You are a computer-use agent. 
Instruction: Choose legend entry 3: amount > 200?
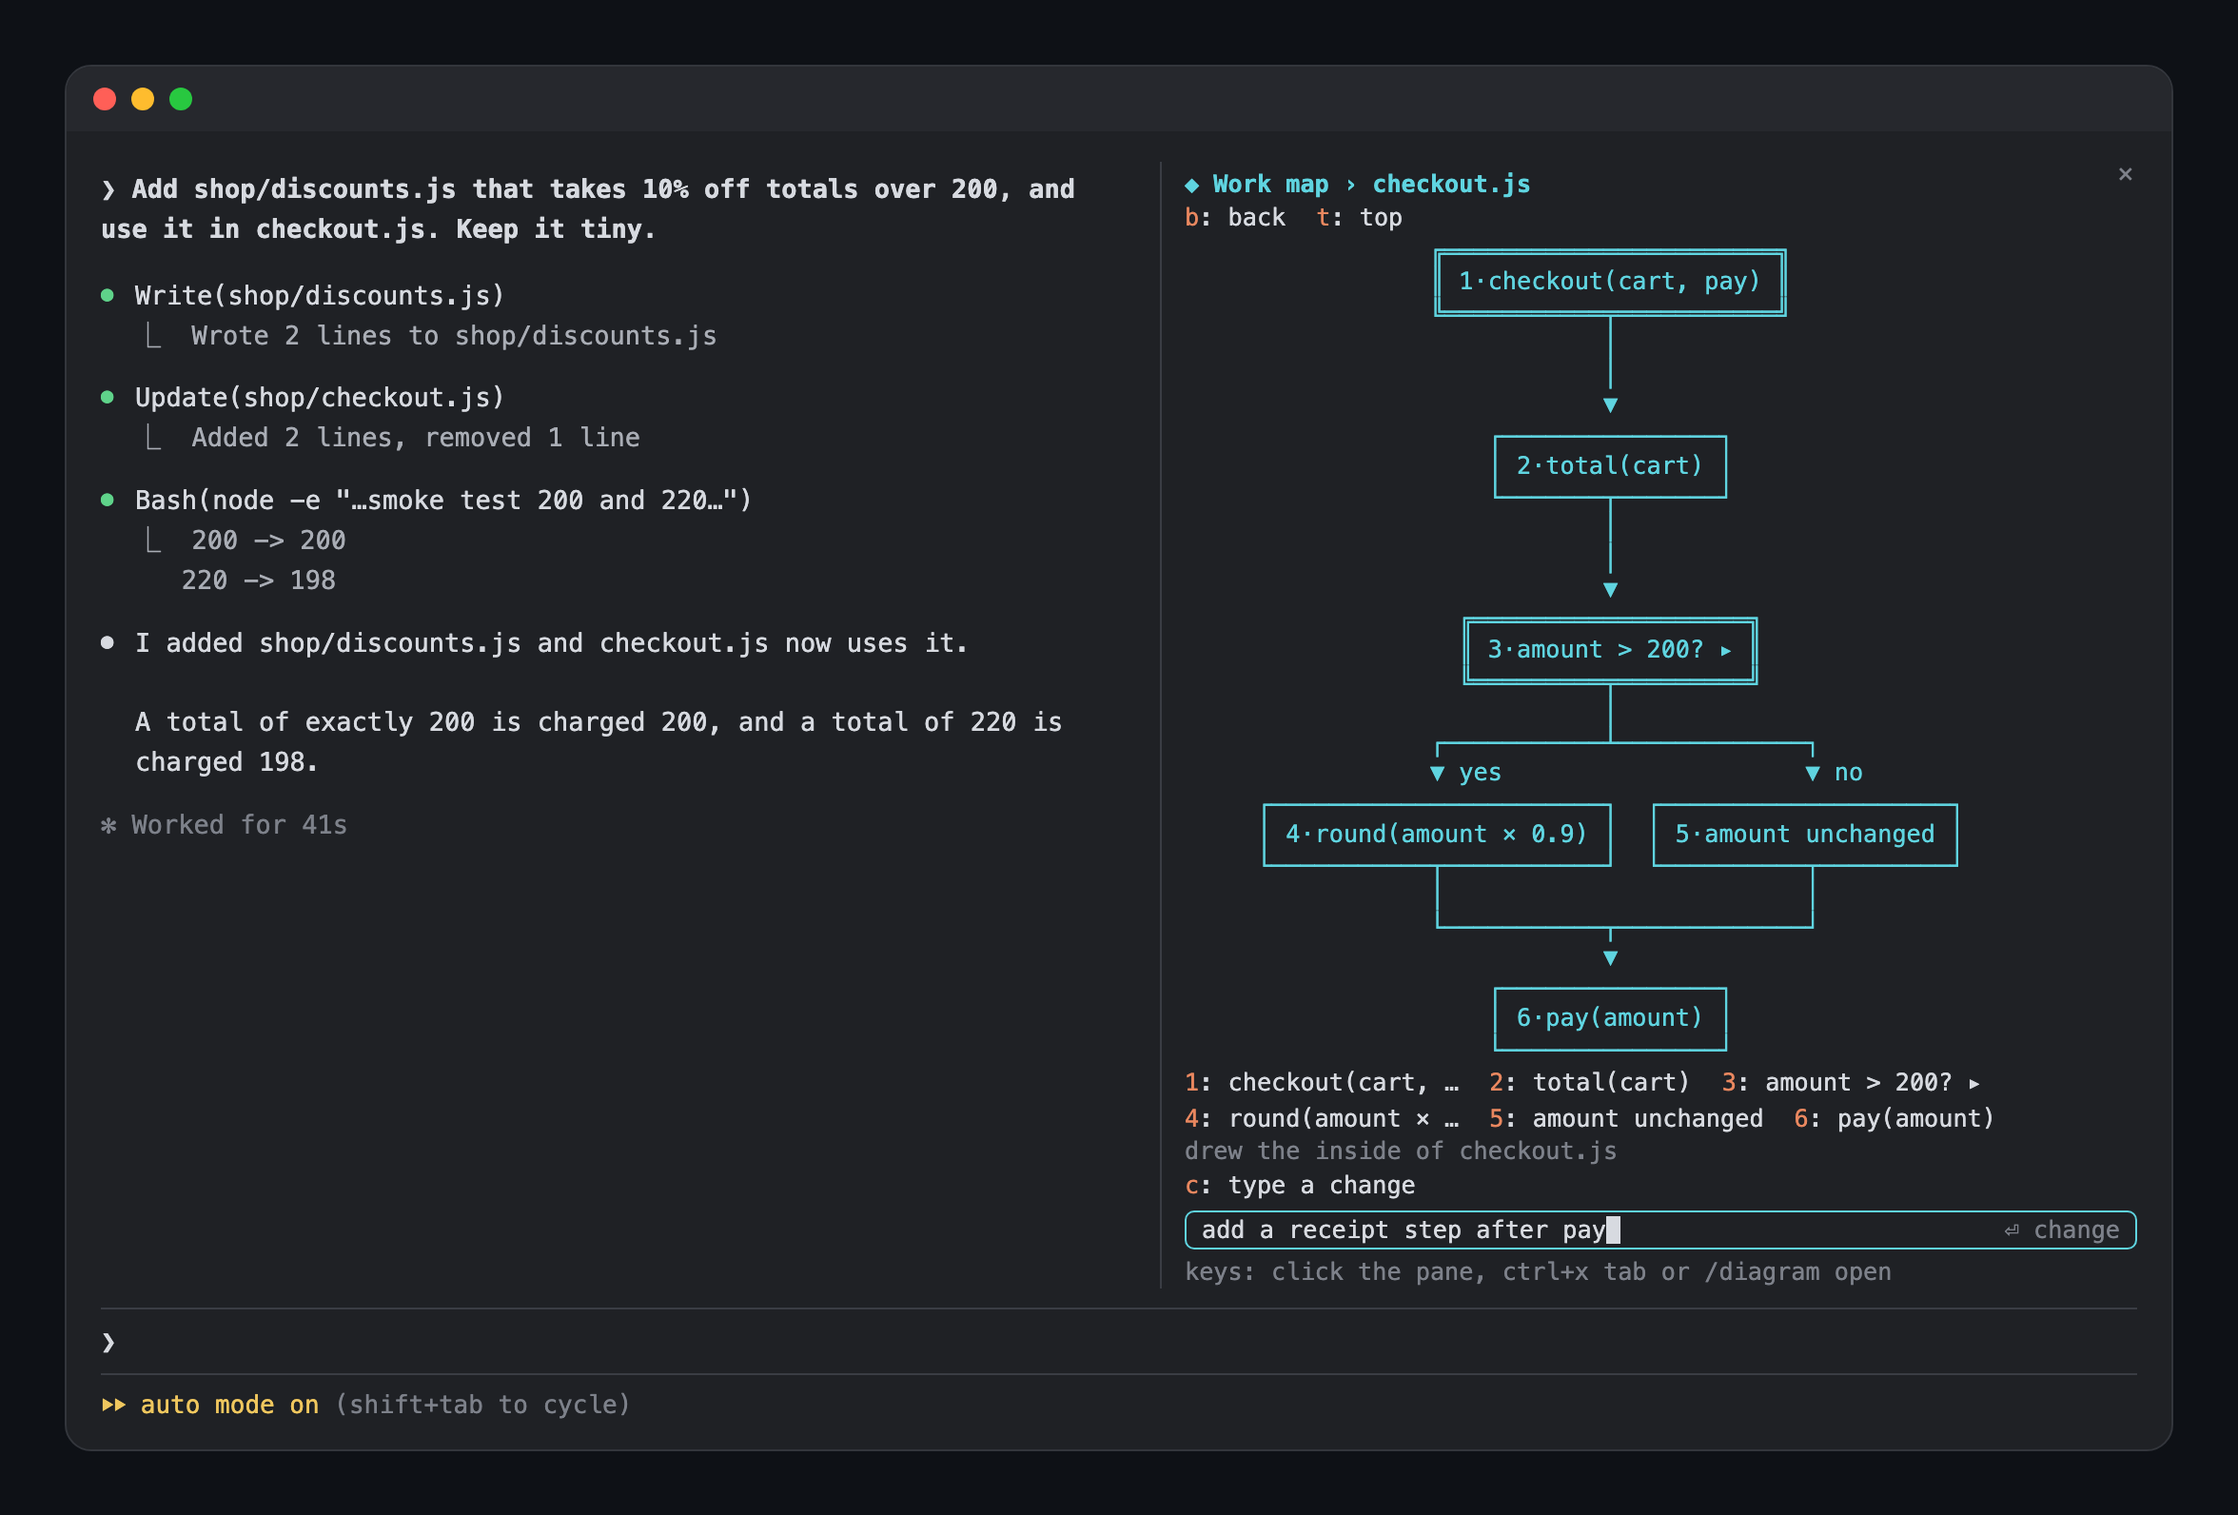click(1850, 1083)
